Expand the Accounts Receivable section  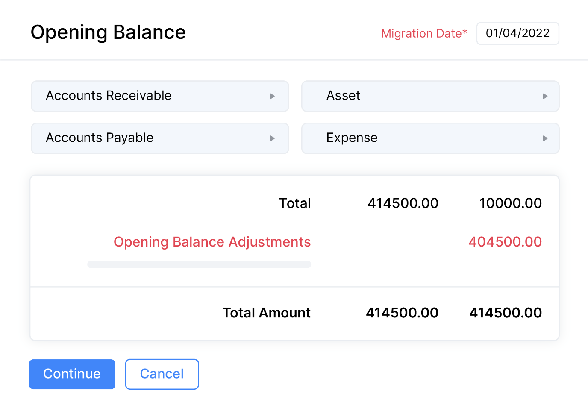click(160, 96)
